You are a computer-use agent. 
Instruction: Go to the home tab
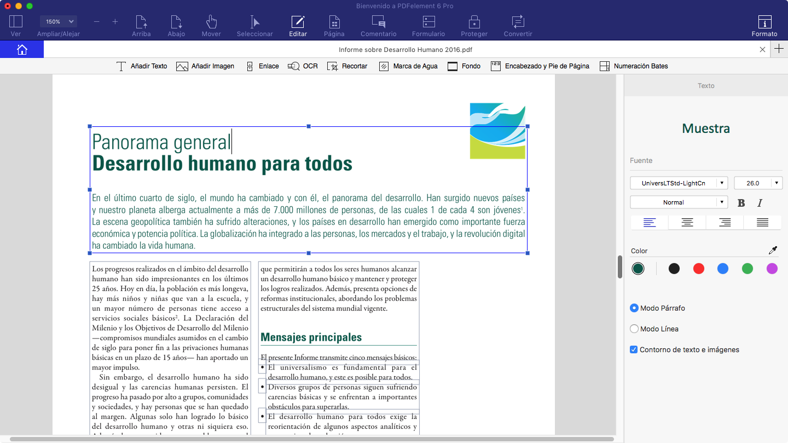coord(22,49)
